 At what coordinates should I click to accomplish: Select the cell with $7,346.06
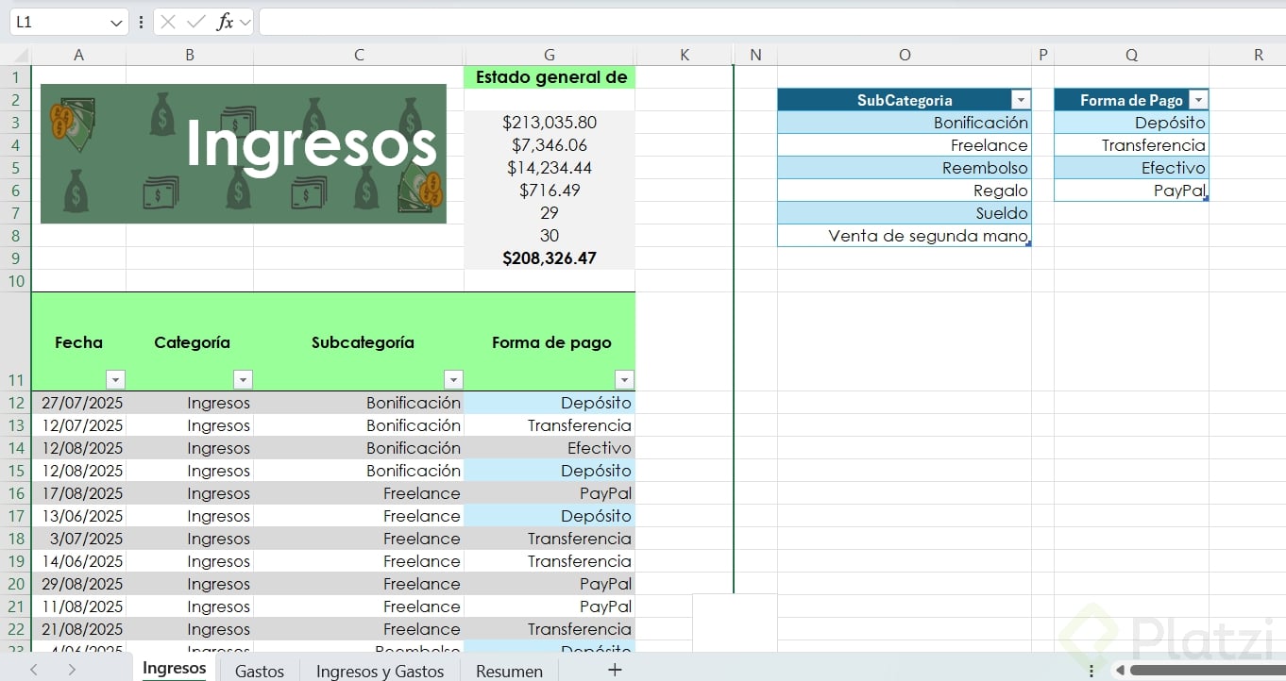(550, 145)
